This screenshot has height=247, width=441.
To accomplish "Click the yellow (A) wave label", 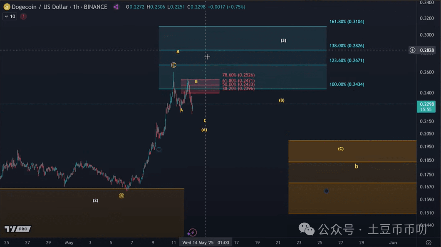I will click(x=204, y=130).
